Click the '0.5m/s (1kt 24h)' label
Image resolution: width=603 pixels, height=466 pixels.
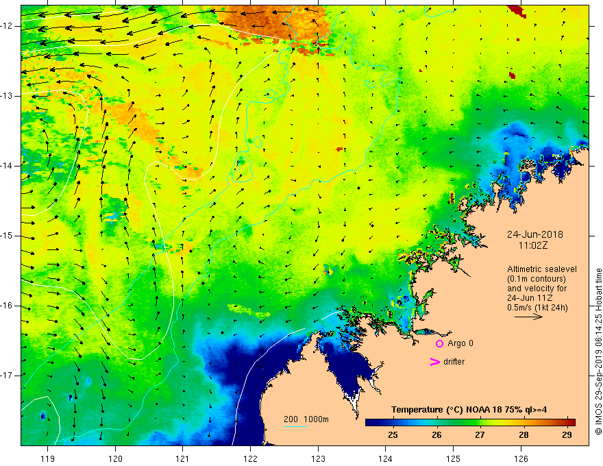[537, 308]
